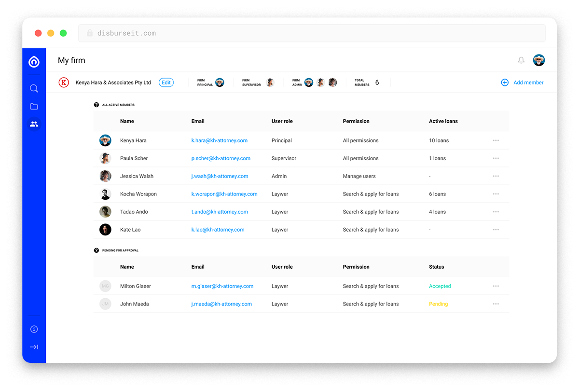Open more options for Jessica Walsh row
Image resolution: width=579 pixels, height=386 pixels.
[496, 176]
